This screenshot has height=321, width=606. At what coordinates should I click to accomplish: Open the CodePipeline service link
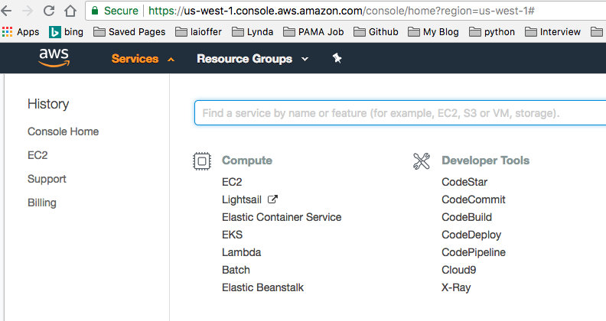[x=474, y=252]
